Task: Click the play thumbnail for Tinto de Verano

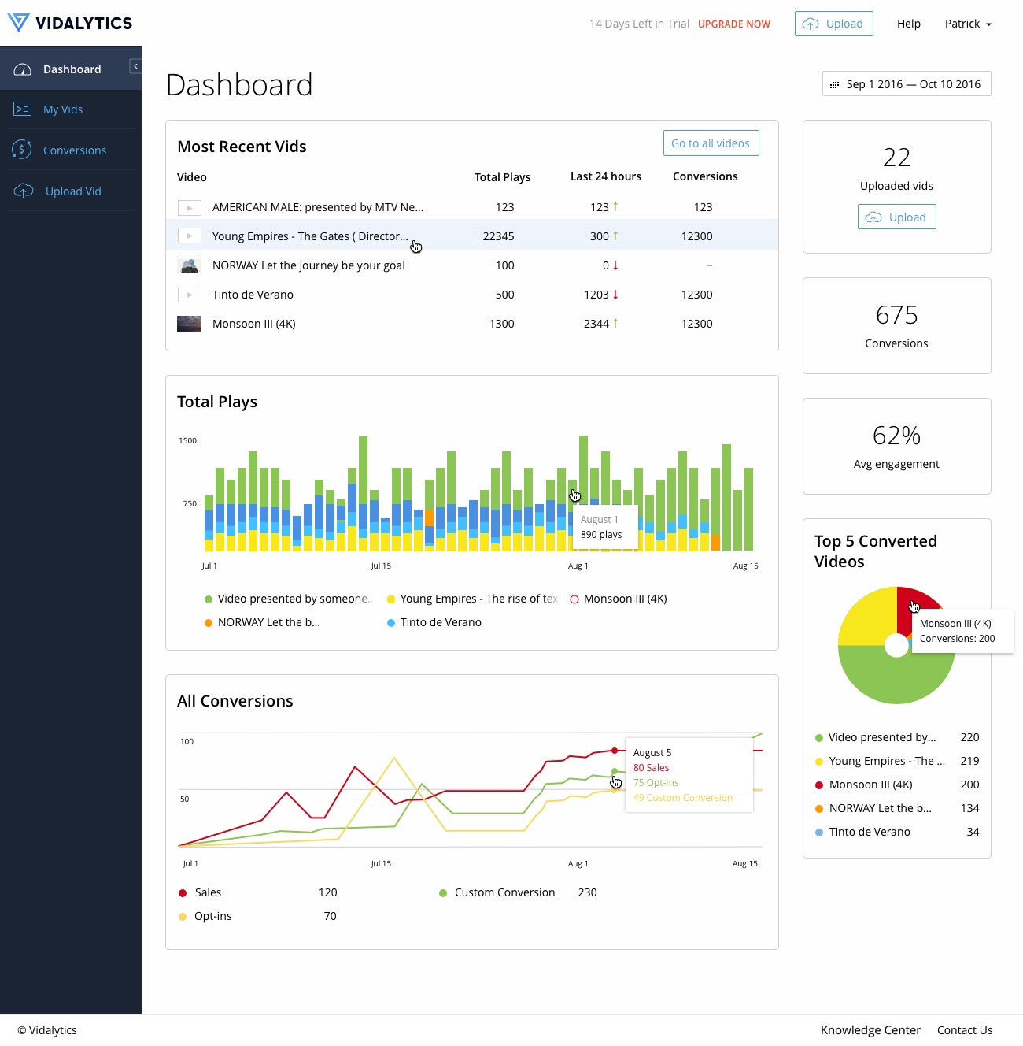Action: click(x=189, y=295)
